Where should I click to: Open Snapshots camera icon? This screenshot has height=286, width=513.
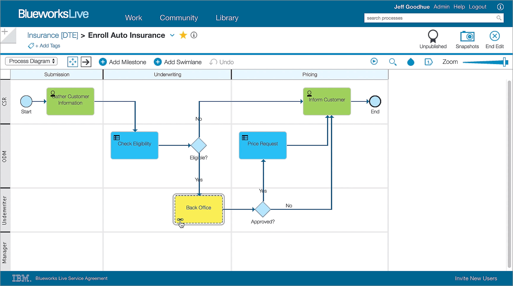click(467, 37)
